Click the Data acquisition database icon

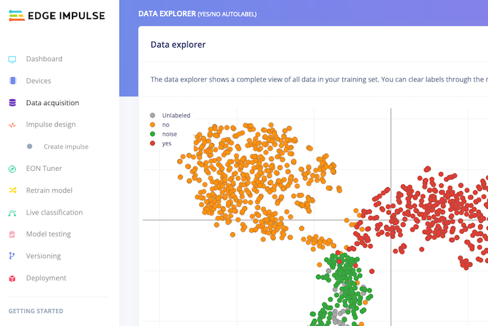(12, 103)
